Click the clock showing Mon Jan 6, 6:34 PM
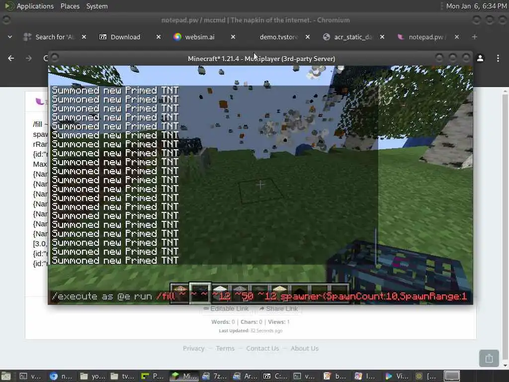Image resolution: width=509 pixels, height=382 pixels. pyautogui.click(x=476, y=6)
